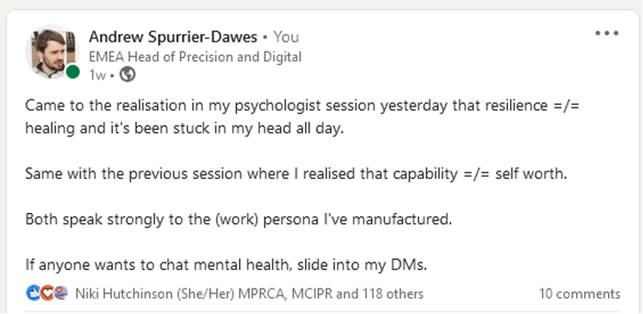The image size is (643, 314).
Task: Open the 10 comments link
Action: pos(580,294)
